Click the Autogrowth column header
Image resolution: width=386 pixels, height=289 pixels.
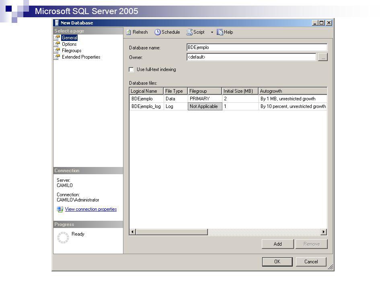[293, 91]
